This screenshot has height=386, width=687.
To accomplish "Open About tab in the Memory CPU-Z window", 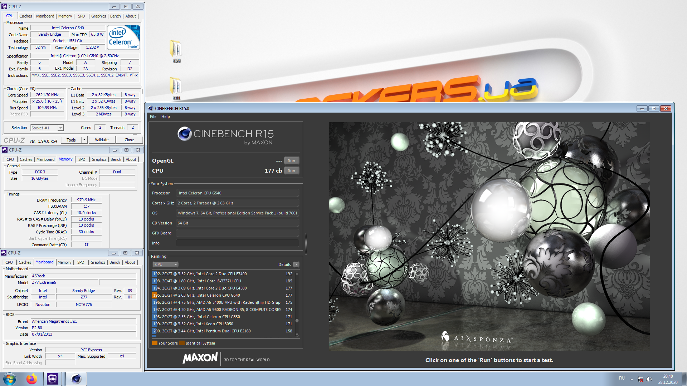I will [x=131, y=159].
